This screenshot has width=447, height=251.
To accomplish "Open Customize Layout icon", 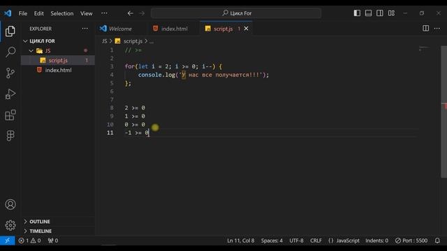I will (391, 13).
